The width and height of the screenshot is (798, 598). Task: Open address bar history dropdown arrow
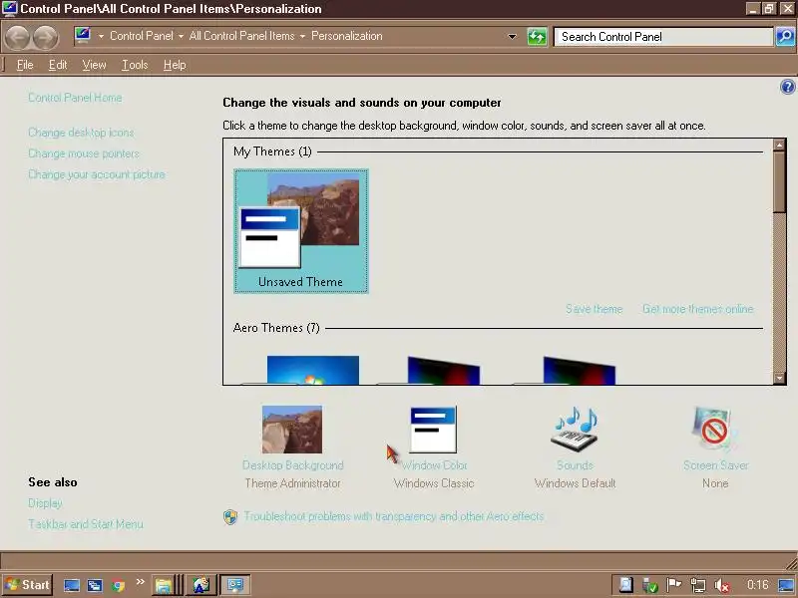[x=512, y=37]
